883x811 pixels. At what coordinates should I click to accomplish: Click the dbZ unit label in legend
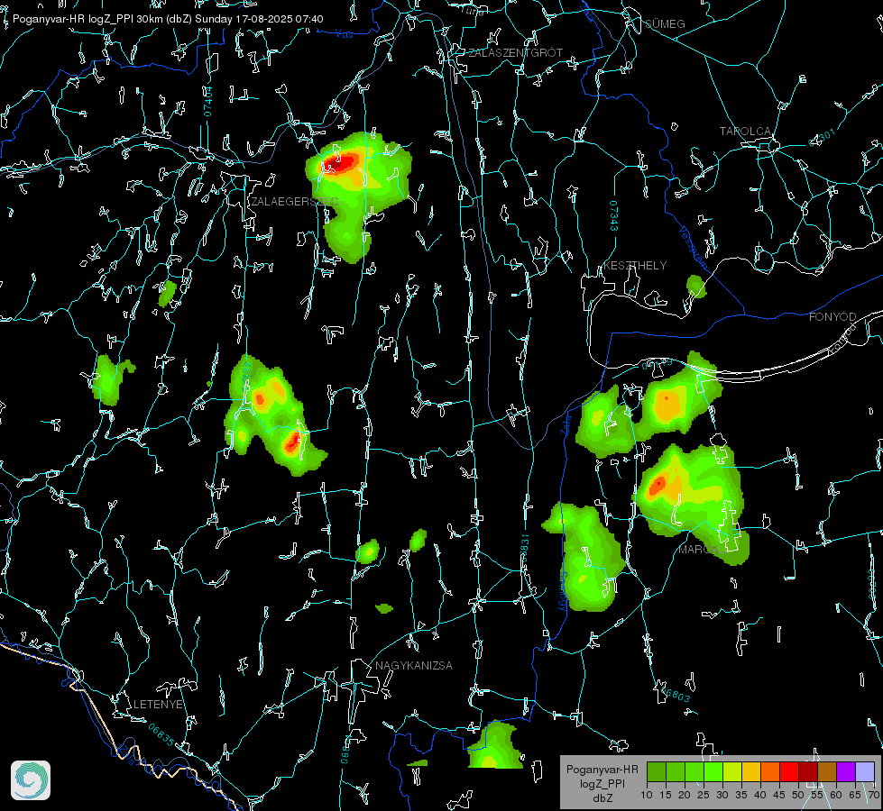[602, 798]
